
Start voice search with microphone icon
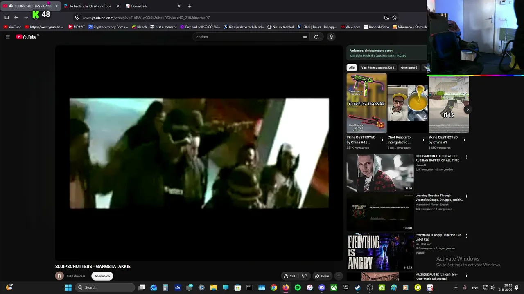point(331,37)
